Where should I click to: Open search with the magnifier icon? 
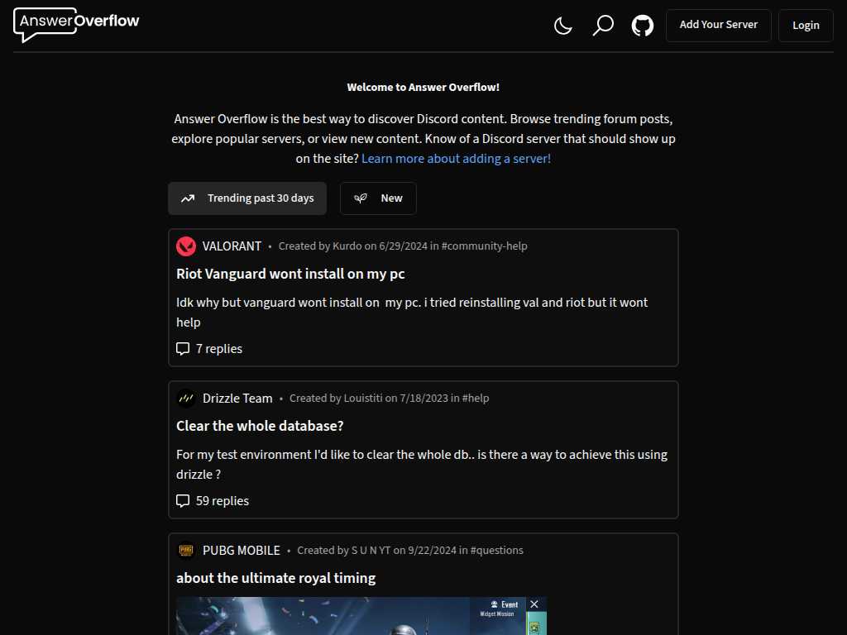point(603,26)
